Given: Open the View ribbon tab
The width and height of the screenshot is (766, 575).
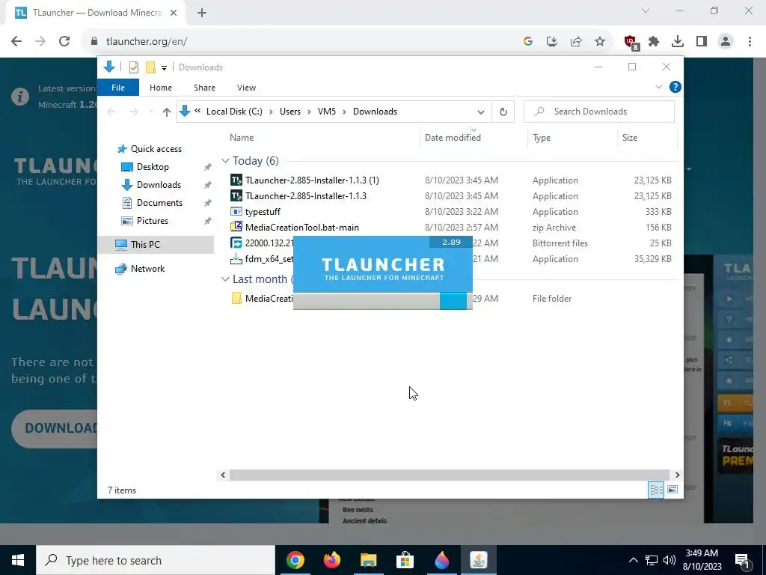Looking at the screenshot, I should pyautogui.click(x=246, y=88).
